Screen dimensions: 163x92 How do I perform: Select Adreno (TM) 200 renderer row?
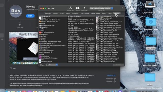pyautogui.click(x=81, y=43)
